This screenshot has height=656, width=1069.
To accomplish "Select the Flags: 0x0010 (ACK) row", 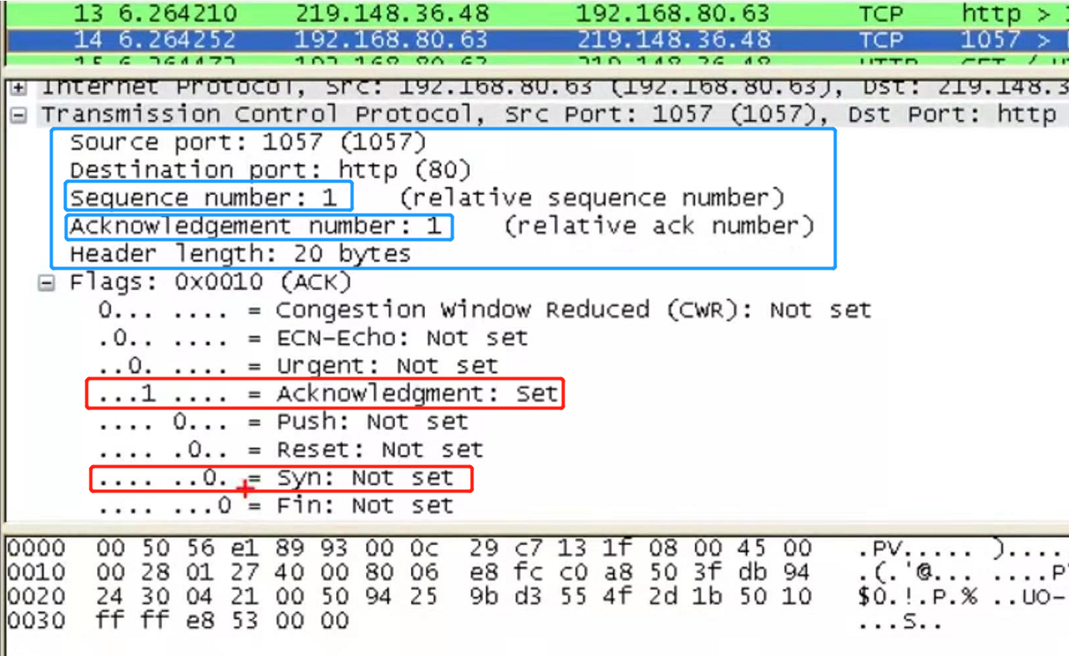I will (x=210, y=282).
